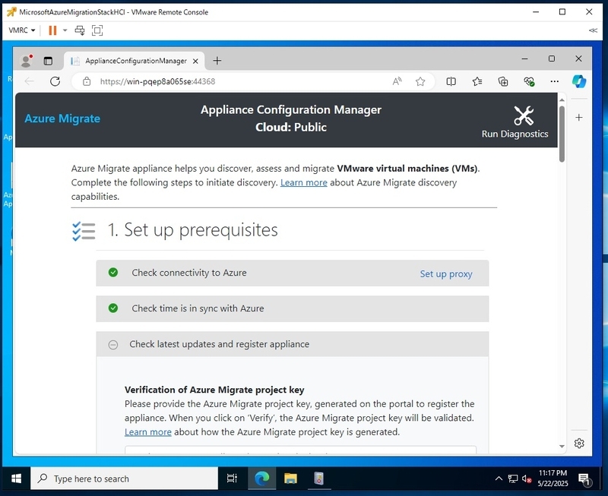Screen dimensions: 608x496
Task: Open the taskbar clock and date
Action: pyautogui.click(x=553, y=479)
